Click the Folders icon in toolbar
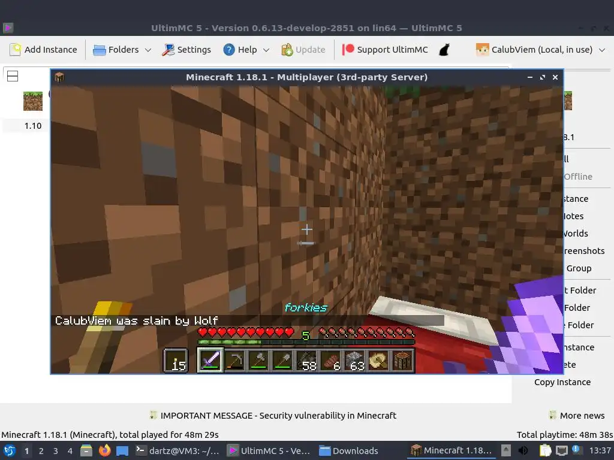 pos(99,50)
